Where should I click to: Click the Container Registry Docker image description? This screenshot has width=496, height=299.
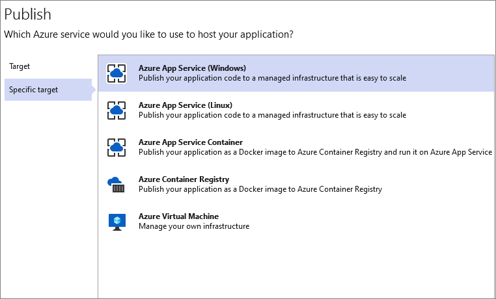coord(260,189)
